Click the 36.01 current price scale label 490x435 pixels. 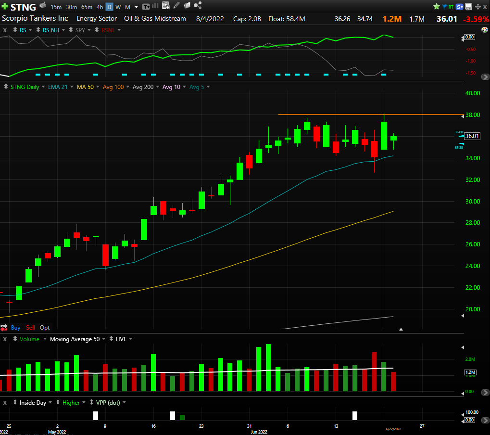472,136
